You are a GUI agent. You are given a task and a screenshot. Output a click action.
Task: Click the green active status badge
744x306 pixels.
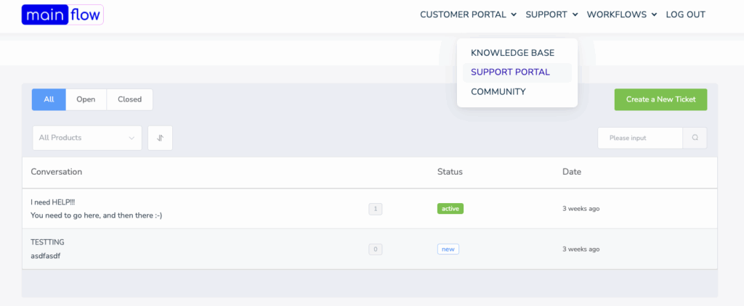pos(450,208)
